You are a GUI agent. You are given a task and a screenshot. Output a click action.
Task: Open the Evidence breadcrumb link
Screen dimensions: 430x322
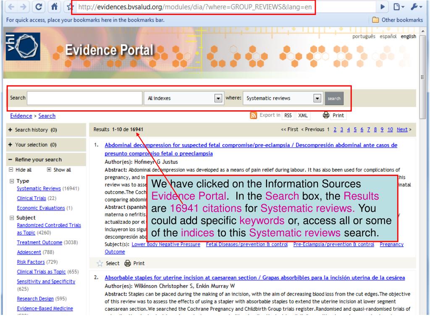tap(21, 116)
